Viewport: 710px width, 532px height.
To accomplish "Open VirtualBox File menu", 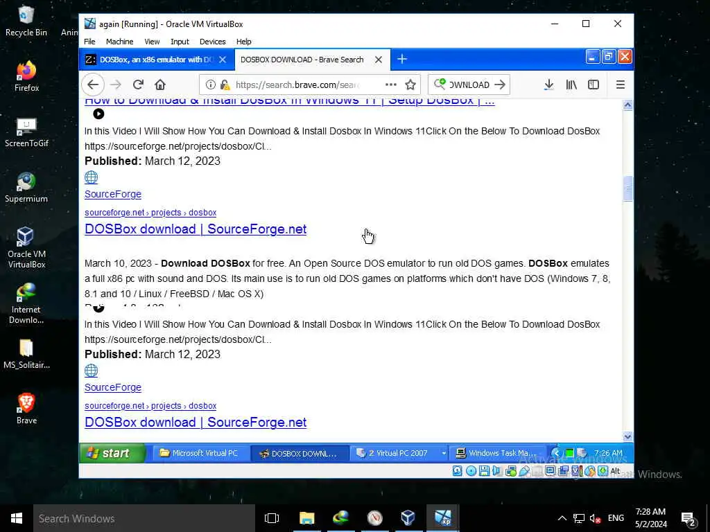I will (89, 42).
